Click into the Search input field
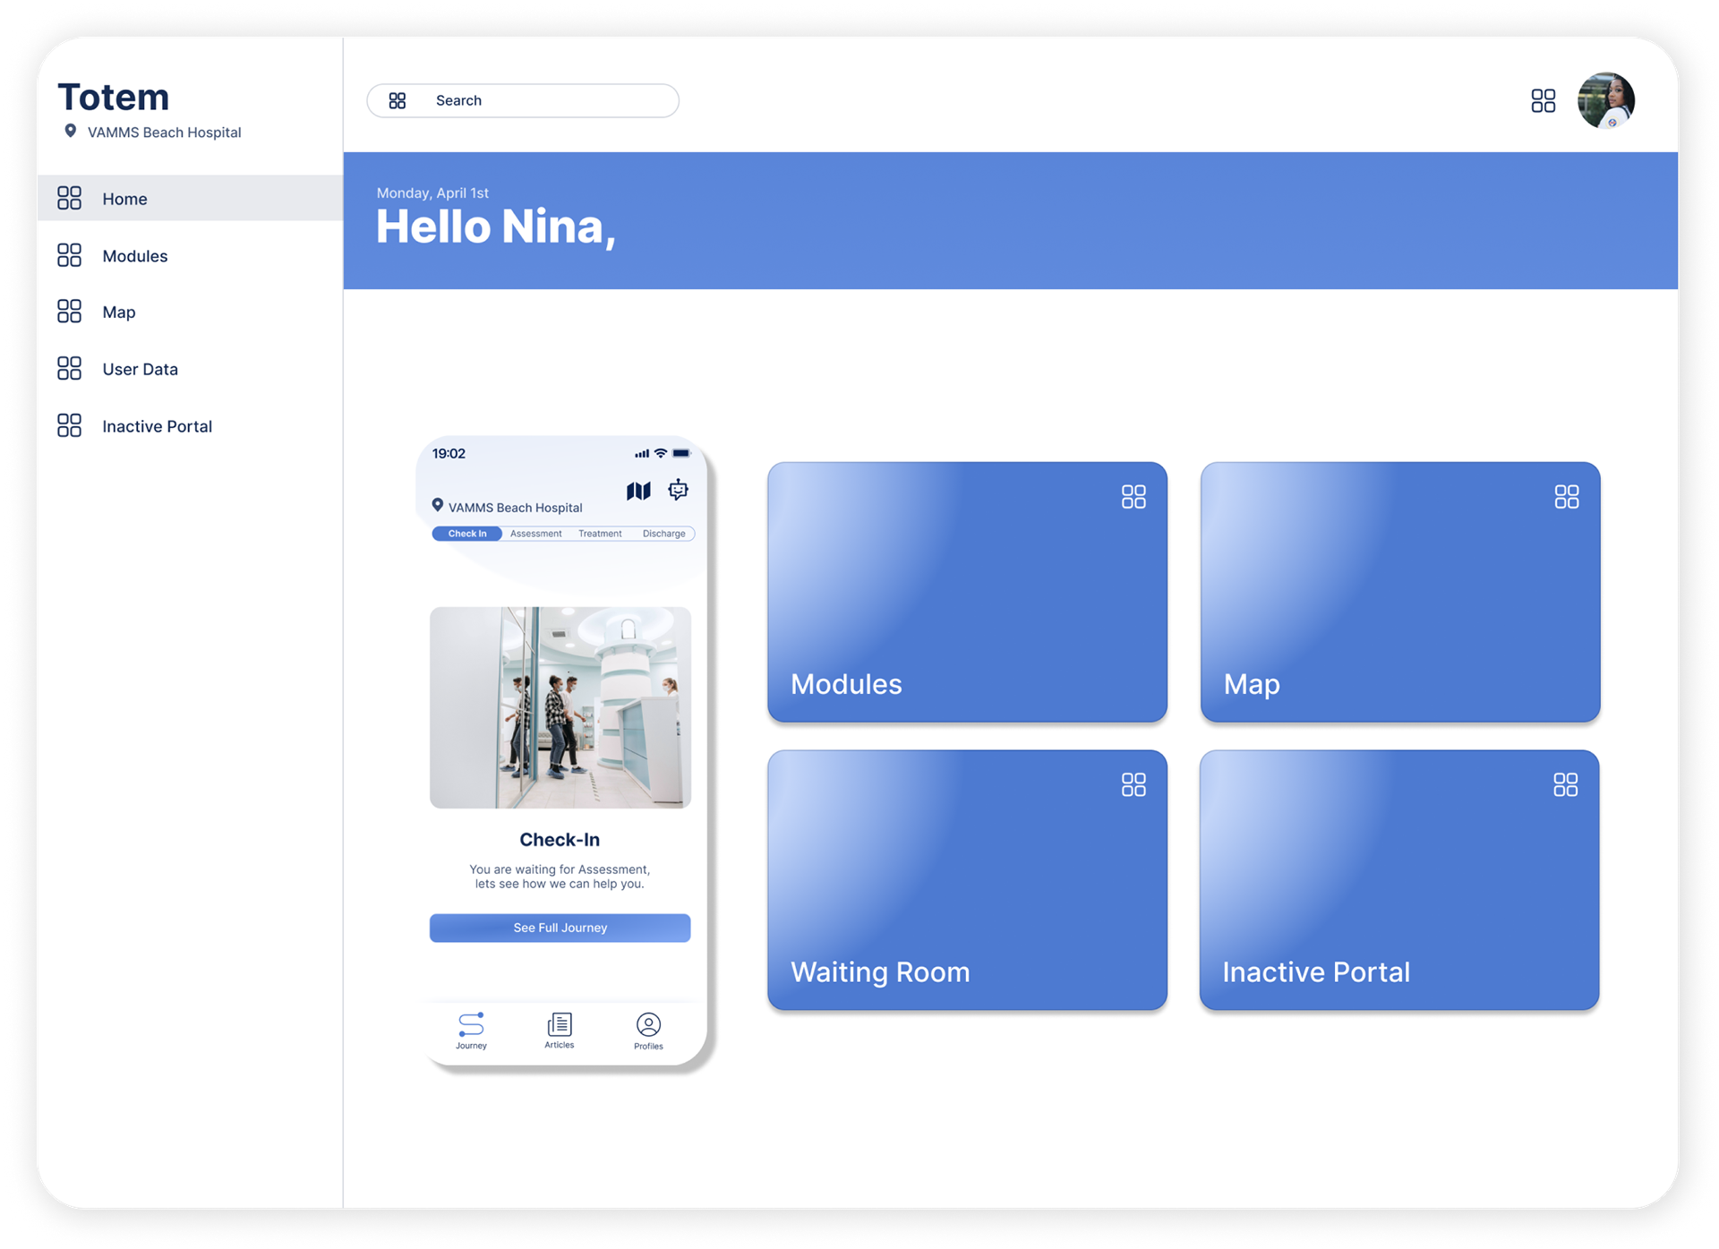The width and height of the screenshot is (1719, 1249). point(523,100)
